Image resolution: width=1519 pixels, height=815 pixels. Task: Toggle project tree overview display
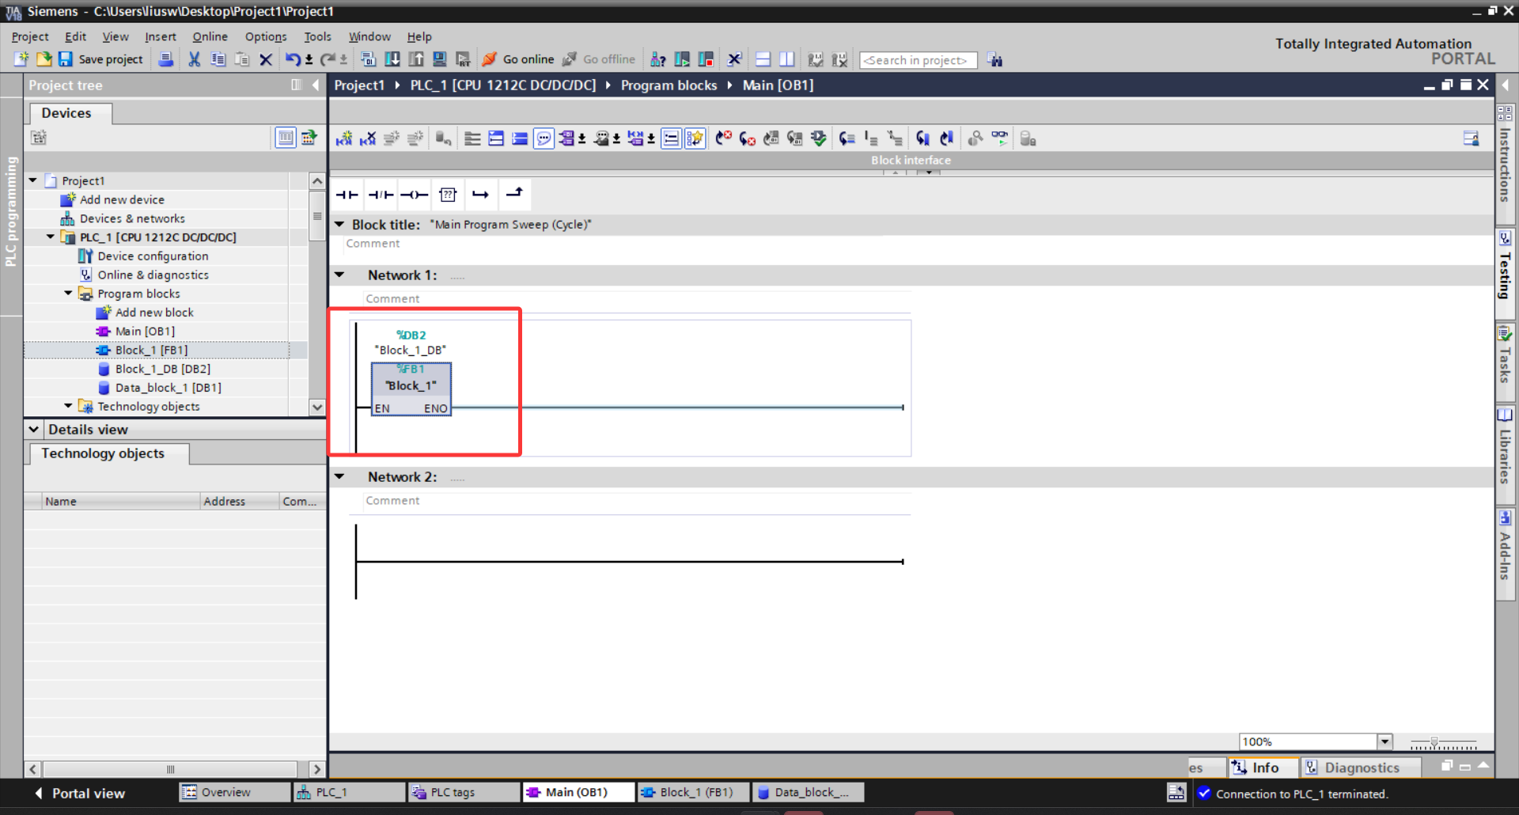(x=286, y=138)
